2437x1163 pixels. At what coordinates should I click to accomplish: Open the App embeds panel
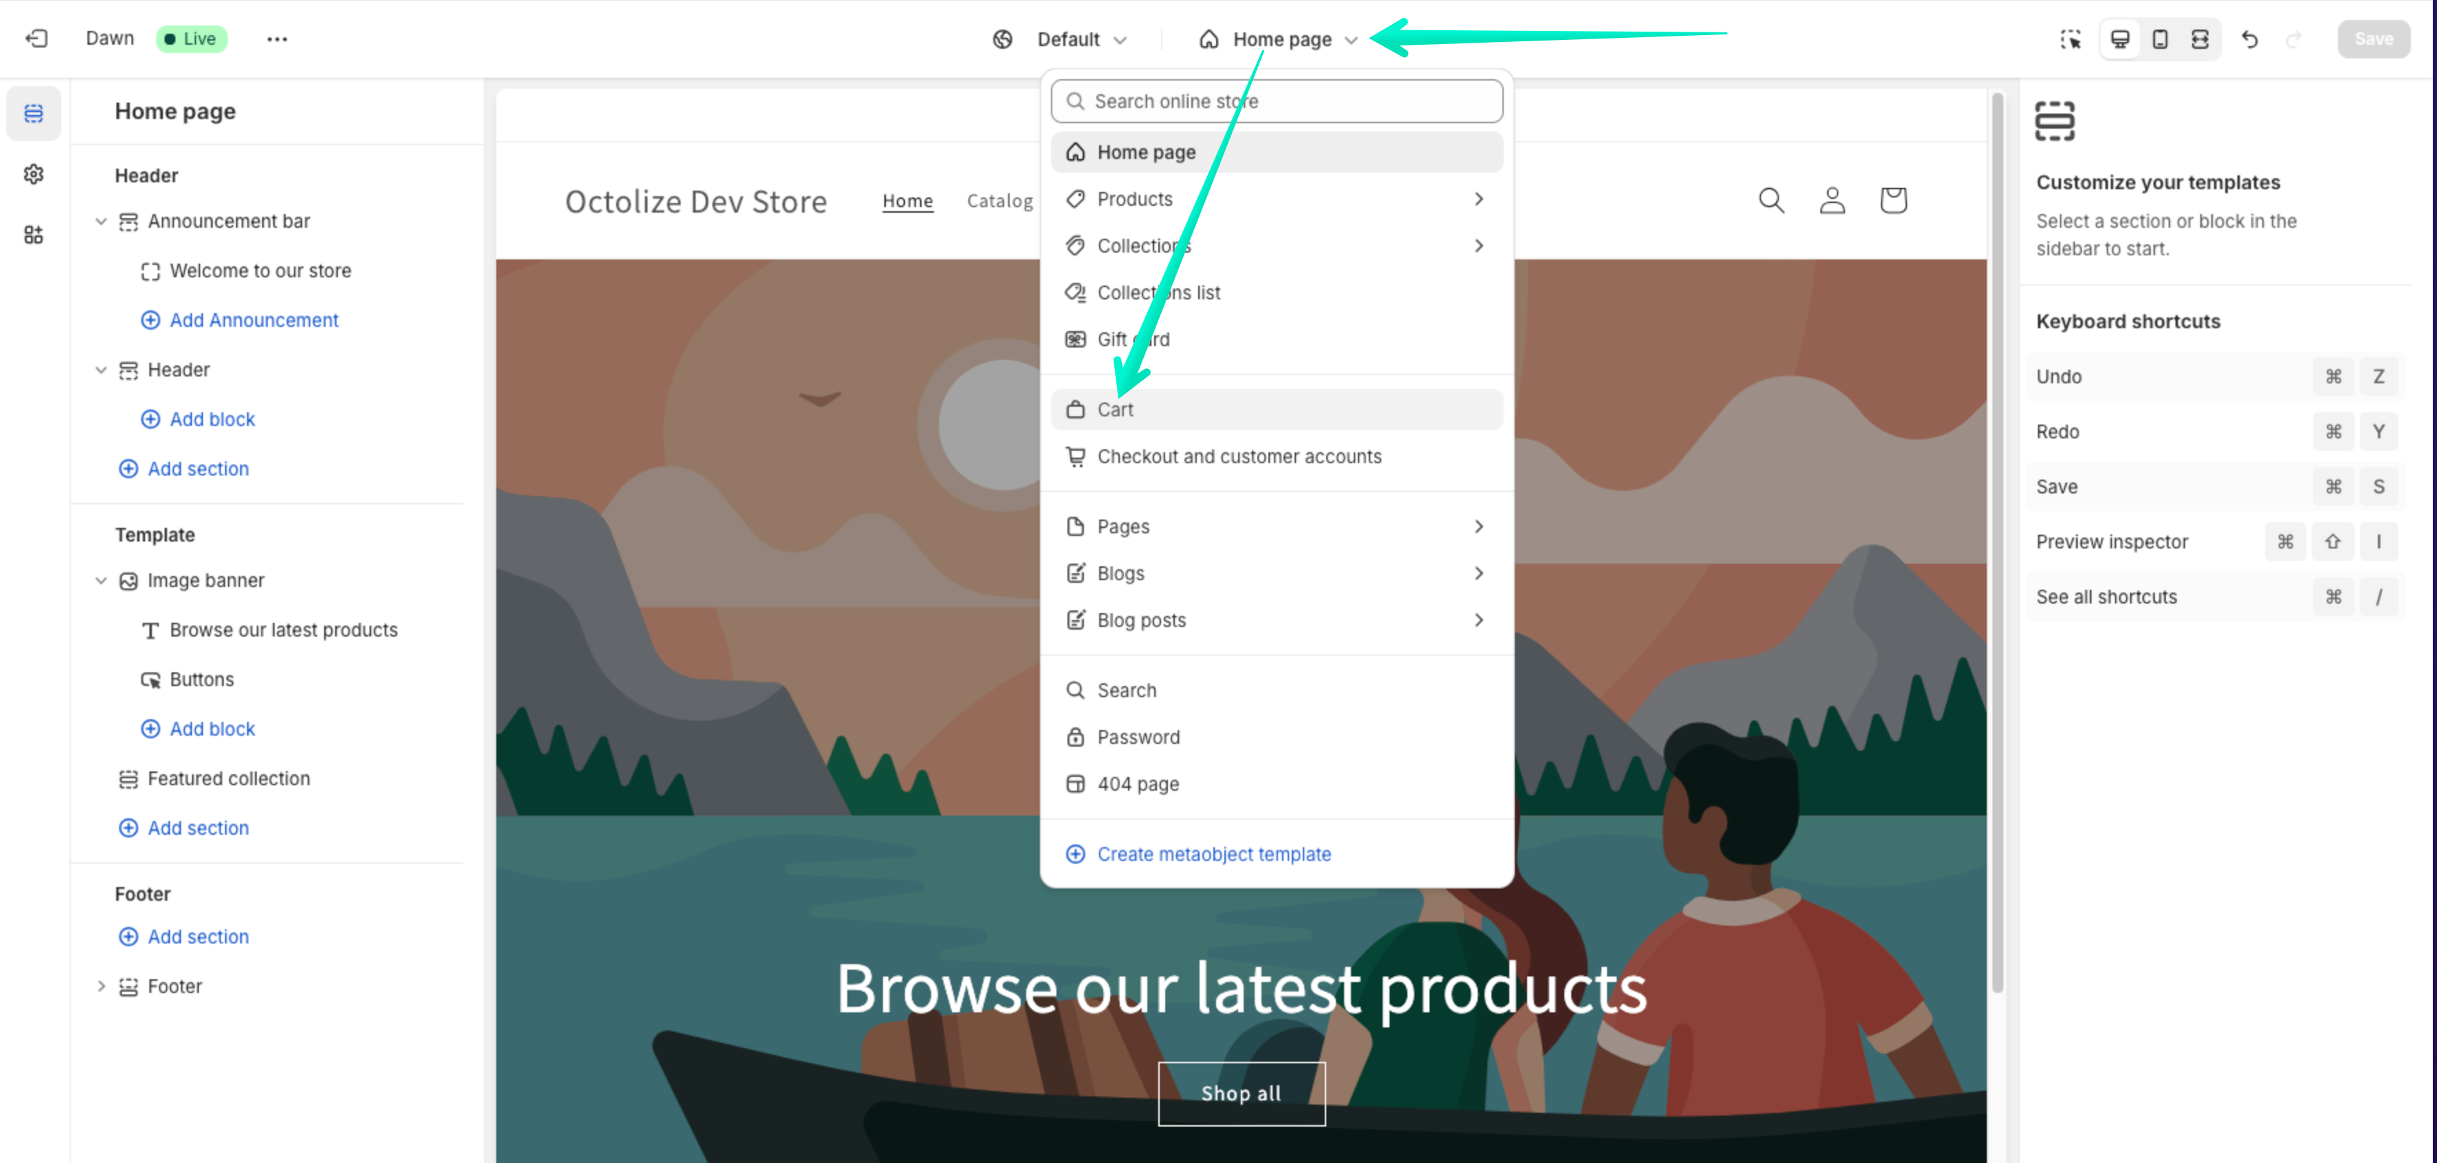tap(33, 235)
